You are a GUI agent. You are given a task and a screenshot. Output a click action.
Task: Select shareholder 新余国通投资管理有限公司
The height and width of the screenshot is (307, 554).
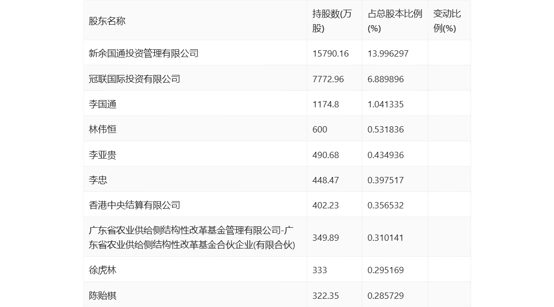tap(143, 53)
